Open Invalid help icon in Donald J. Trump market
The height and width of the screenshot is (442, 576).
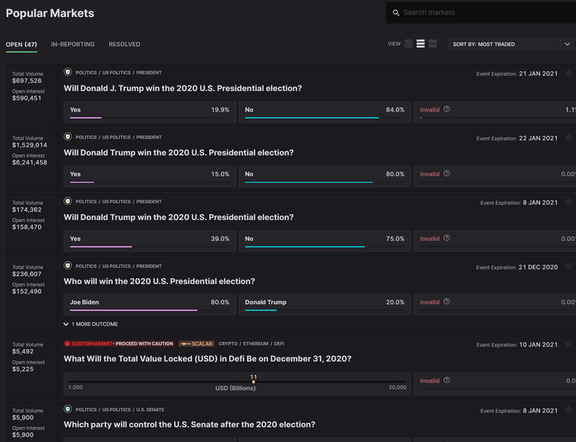coord(446,109)
